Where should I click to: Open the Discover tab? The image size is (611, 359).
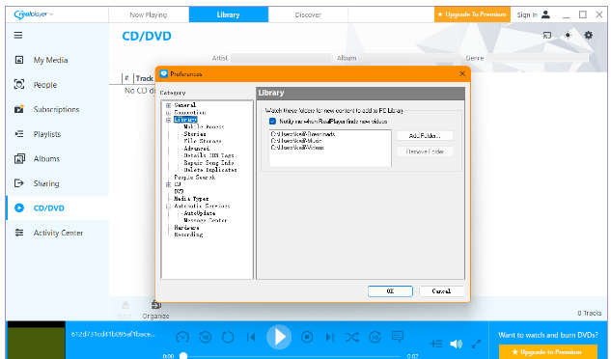pos(308,14)
